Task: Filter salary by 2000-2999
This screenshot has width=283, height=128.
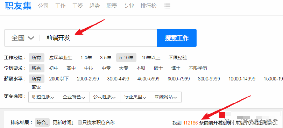Action: pyautogui.click(x=88, y=79)
